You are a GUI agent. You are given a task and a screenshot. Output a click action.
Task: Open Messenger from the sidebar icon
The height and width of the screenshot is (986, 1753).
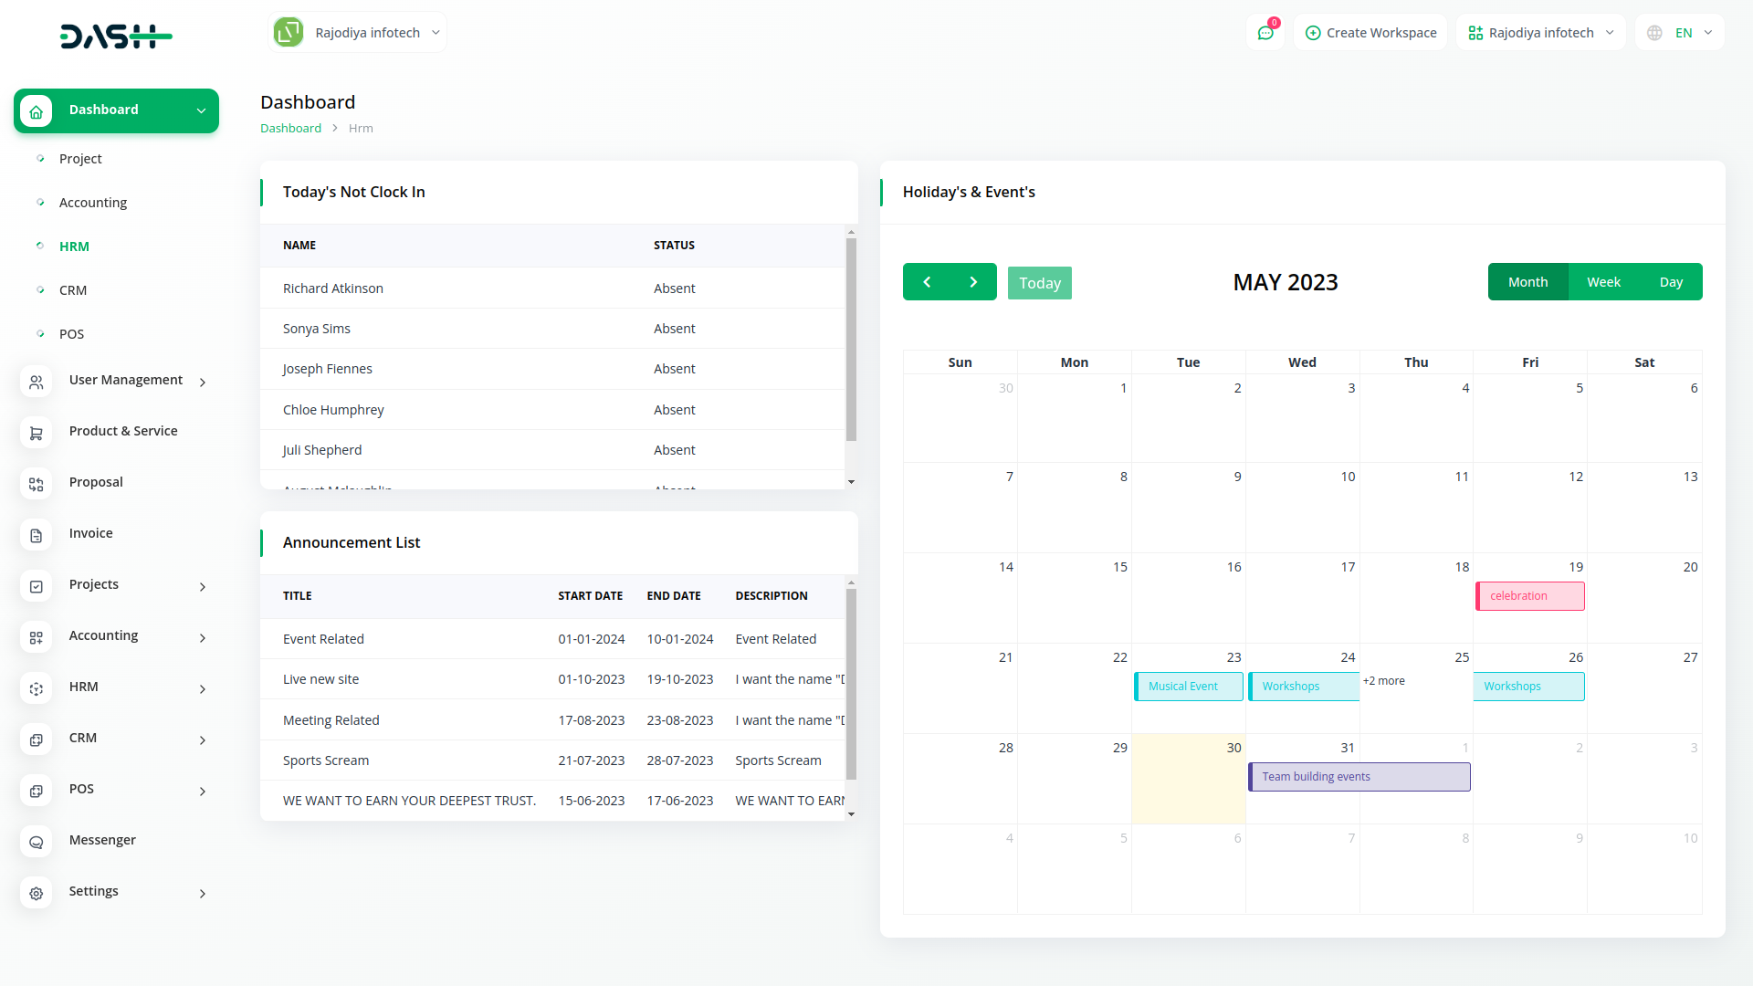pyautogui.click(x=37, y=842)
